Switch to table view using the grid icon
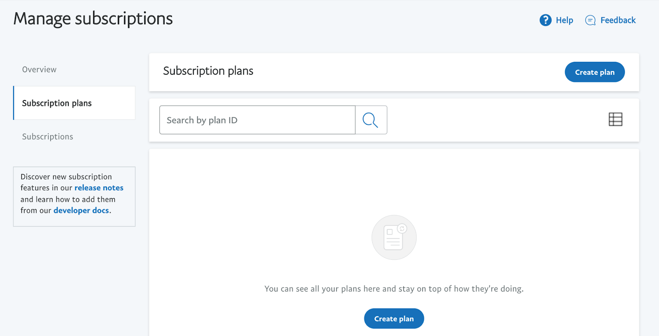The height and width of the screenshot is (336, 659). pyautogui.click(x=615, y=119)
